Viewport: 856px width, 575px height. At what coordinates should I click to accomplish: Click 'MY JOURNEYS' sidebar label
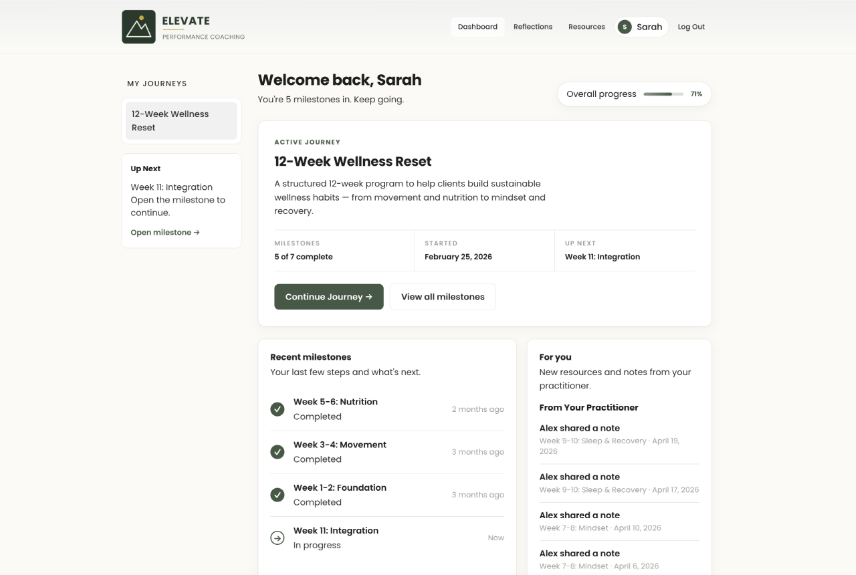pos(157,84)
